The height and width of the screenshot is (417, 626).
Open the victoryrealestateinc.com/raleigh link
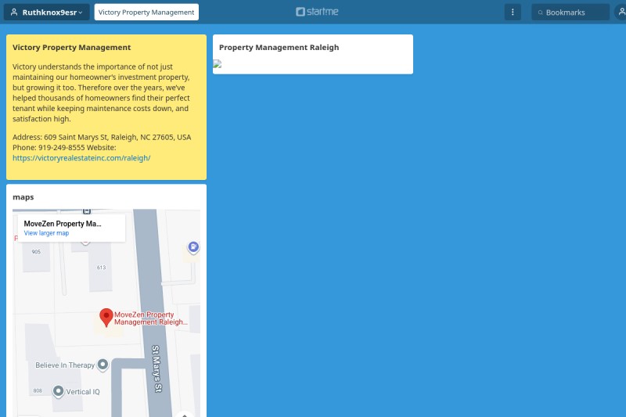pos(81,157)
